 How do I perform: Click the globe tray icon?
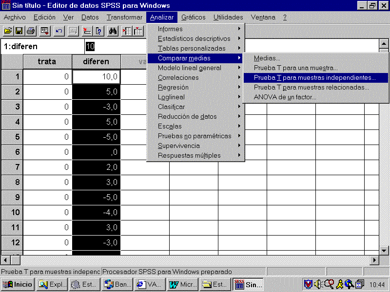point(349,284)
